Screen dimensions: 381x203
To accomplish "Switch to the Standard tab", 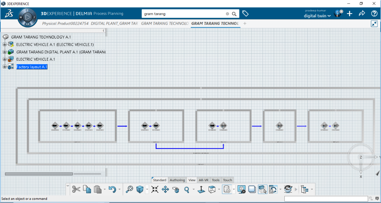I will pyautogui.click(x=160, y=180).
